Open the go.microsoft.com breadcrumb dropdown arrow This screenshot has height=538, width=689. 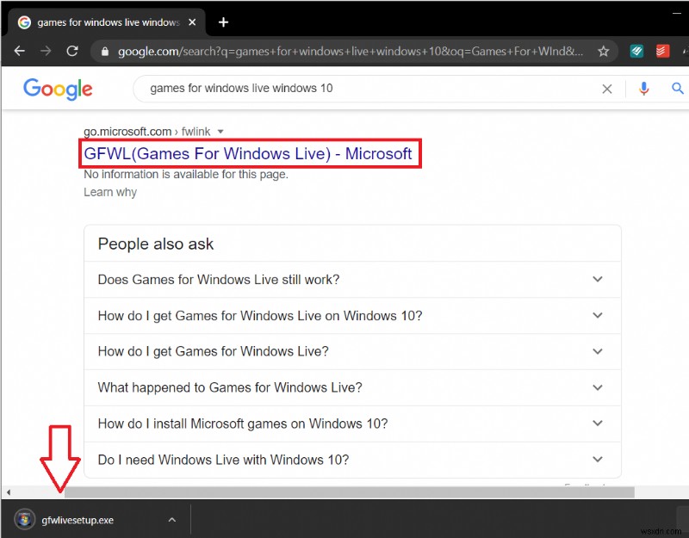221,131
